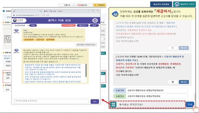The height and width of the screenshot is (113, 199).
Task: Click the 제출여부 작성중입니다 status text
Action: tap(76, 5)
